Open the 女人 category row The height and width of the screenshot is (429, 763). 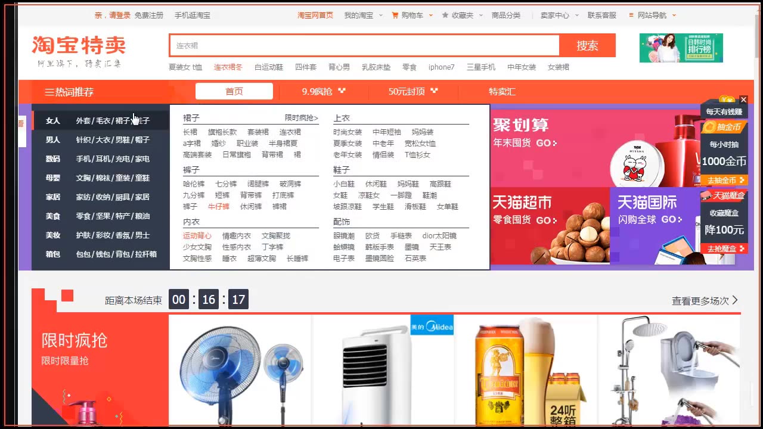(101, 120)
